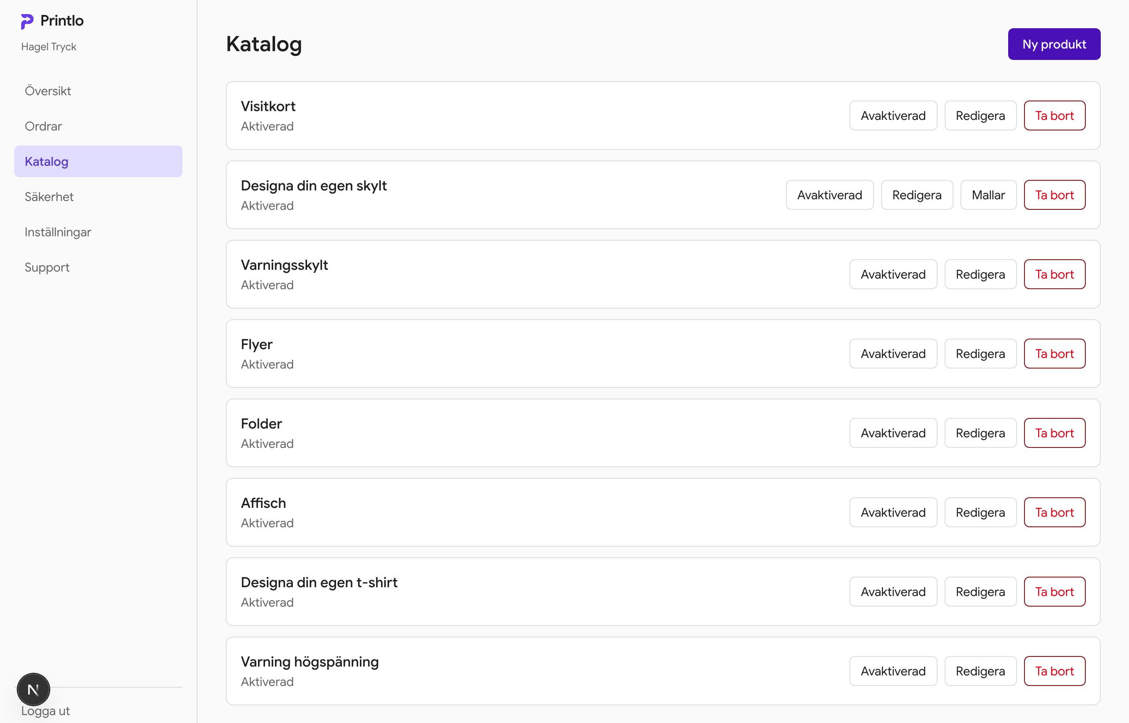Image resolution: width=1129 pixels, height=723 pixels.
Task: Click the Katalog page heading
Action: tap(264, 45)
